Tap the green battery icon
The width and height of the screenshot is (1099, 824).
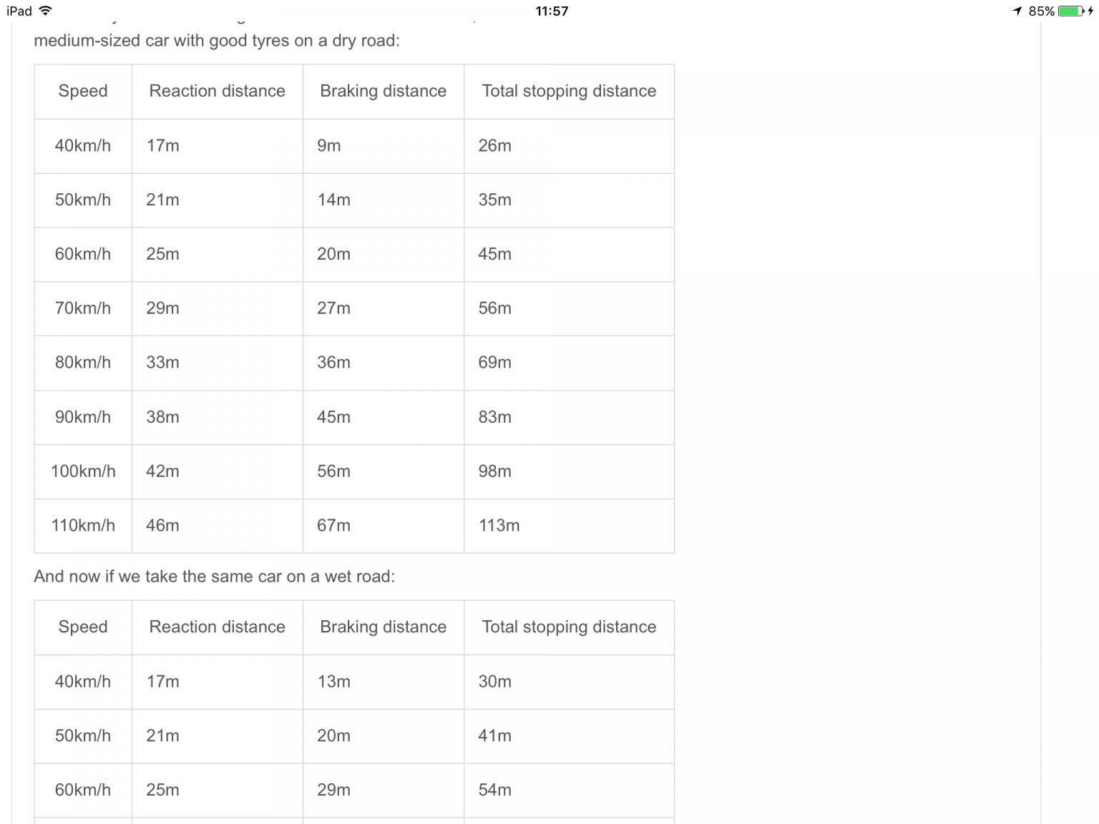click(1071, 11)
